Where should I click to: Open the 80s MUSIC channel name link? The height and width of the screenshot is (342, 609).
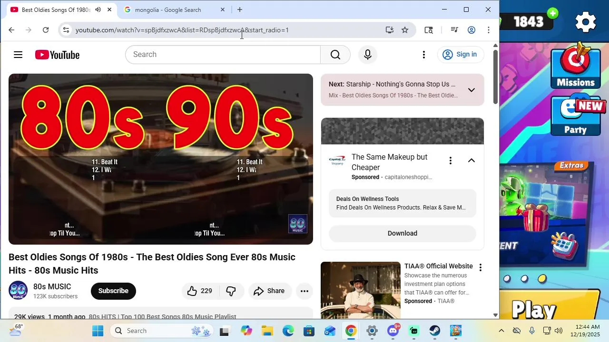coord(52,287)
